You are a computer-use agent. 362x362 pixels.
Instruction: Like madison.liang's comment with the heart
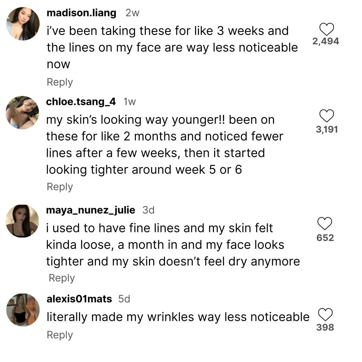tap(326, 29)
